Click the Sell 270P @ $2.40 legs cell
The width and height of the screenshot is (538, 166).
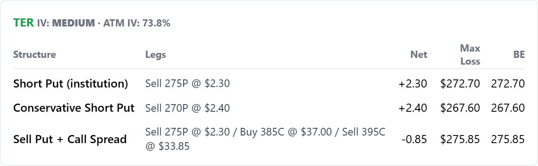(187, 108)
